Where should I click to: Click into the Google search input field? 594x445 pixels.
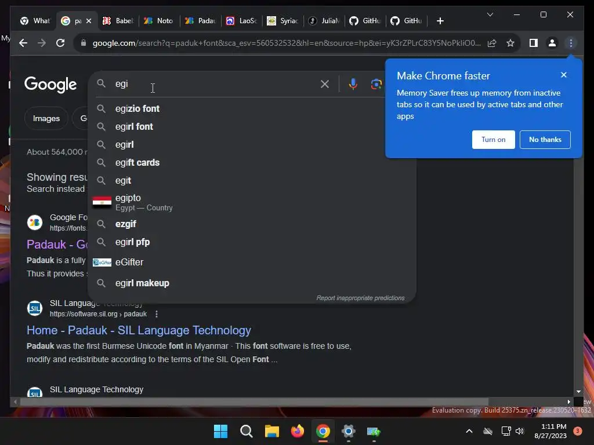[x=214, y=84]
